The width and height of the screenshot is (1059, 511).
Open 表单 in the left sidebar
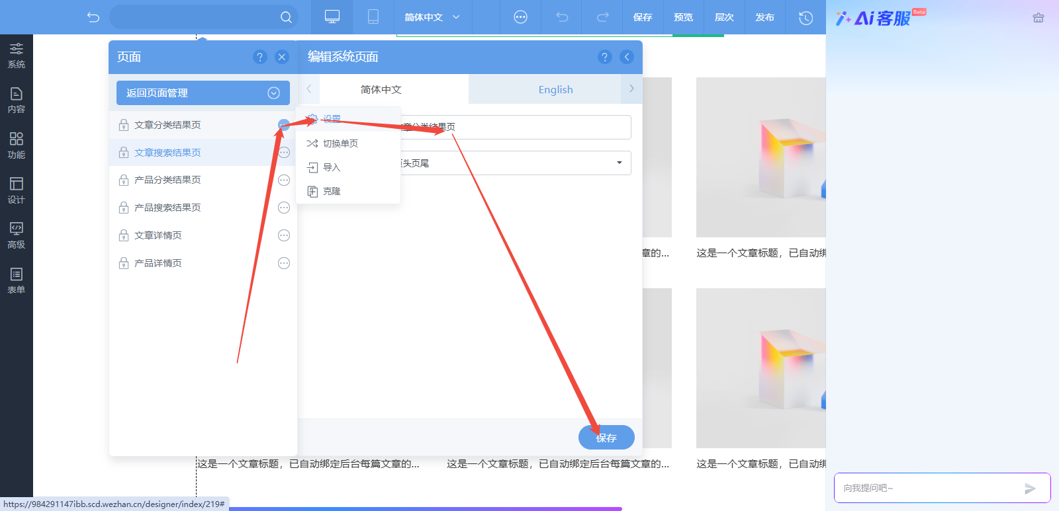[x=17, y=280]
